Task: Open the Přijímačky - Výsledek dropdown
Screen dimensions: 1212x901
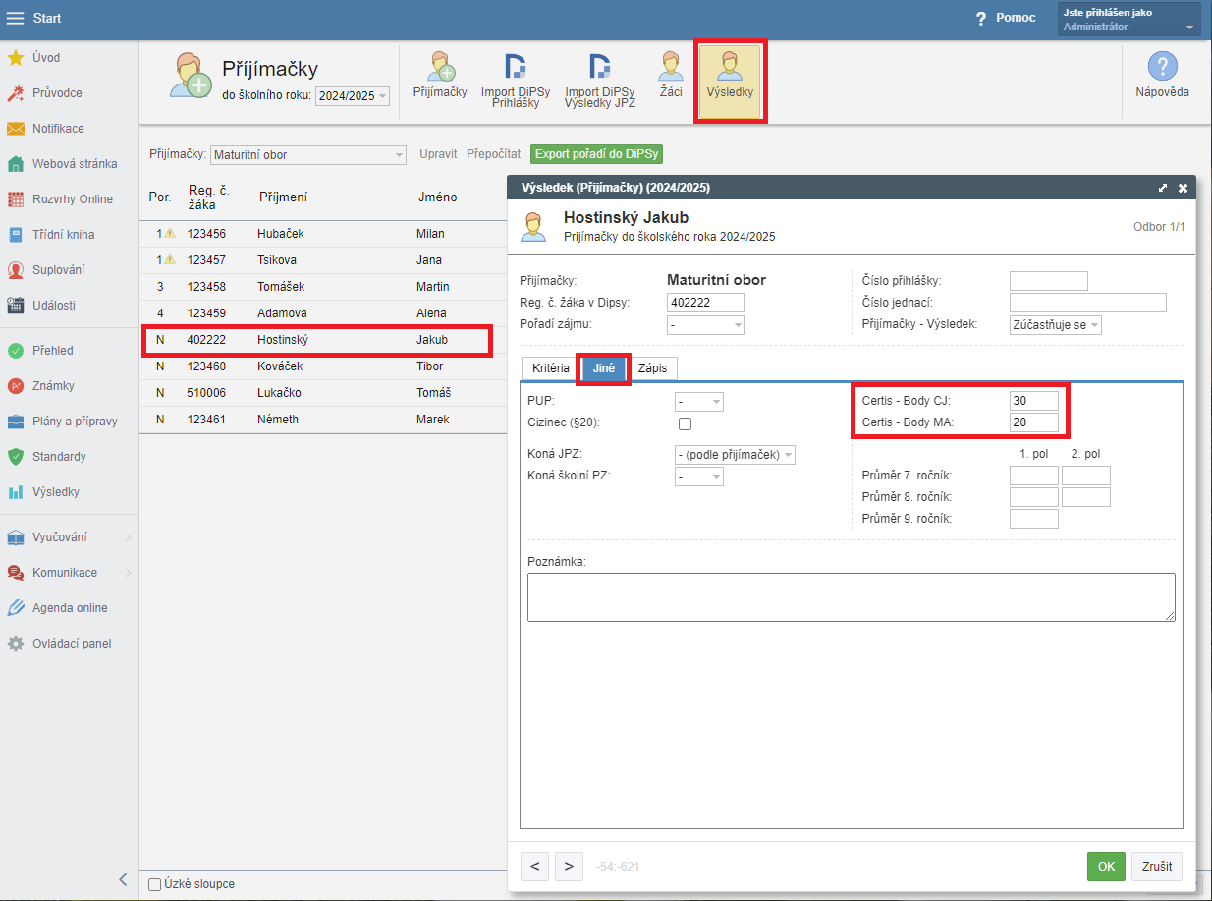Action: tap(1056, 325)
